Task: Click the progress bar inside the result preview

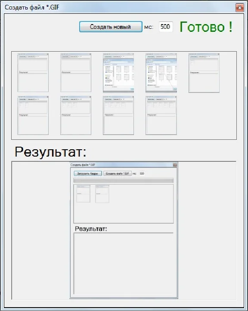Action: pyautogui.click(x=123, y=180)
